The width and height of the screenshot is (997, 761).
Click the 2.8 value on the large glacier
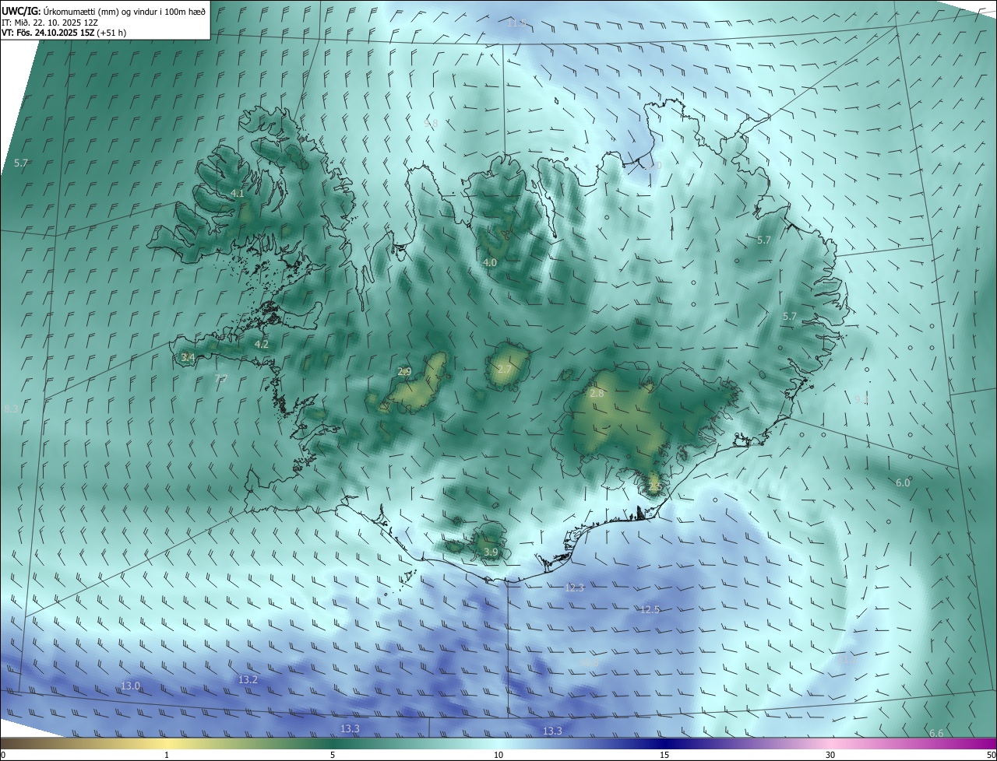coord(597,394)
